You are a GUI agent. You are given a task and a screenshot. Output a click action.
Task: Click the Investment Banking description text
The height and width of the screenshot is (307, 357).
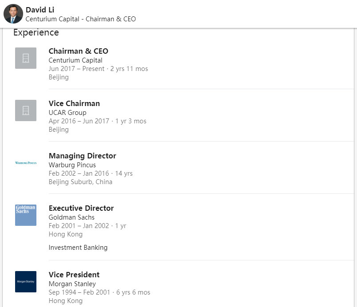78,248
